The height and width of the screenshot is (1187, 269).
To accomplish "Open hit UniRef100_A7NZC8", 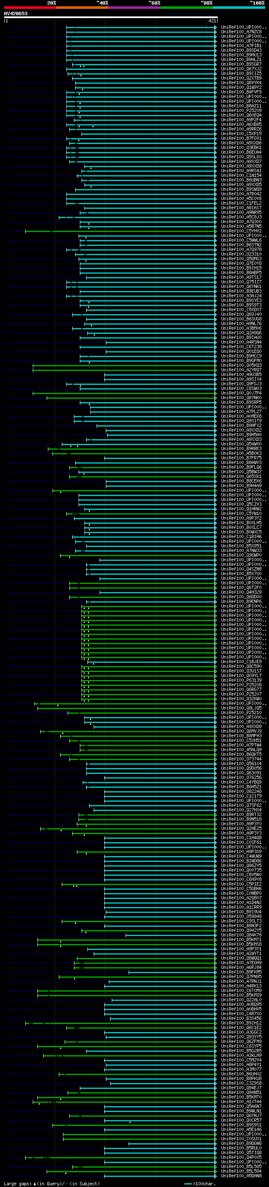I will 241,32.
